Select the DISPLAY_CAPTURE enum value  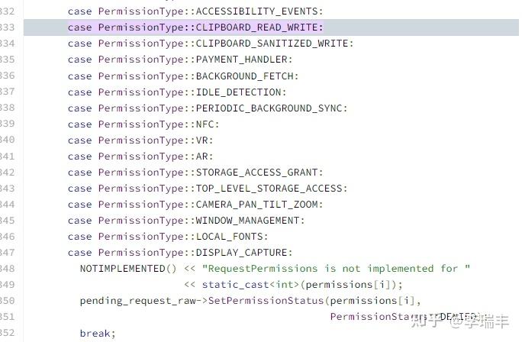[x=244, y=252]
